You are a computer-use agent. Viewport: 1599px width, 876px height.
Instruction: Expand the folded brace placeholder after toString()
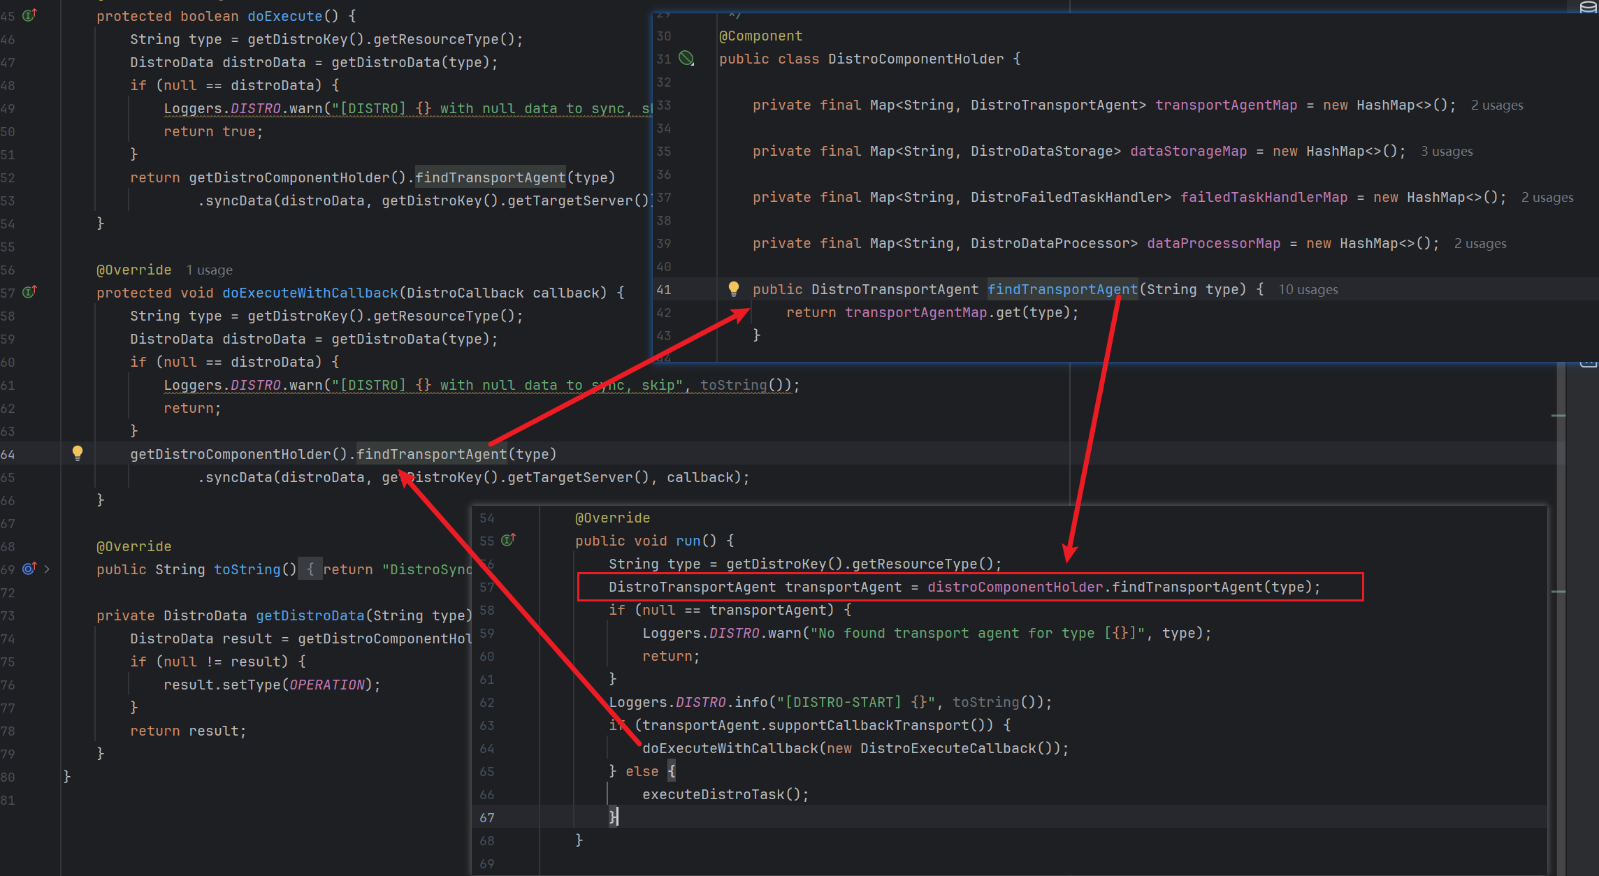(310, 569)
